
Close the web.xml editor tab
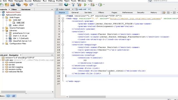(x=89, y=9)
